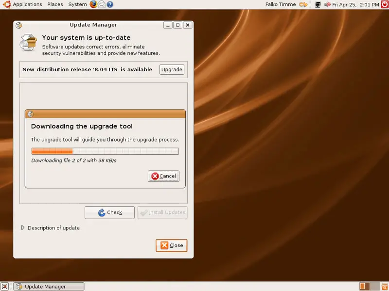Click 'Downloading file 2 of 2' status text
The width and height of the screenshot is (389, 291).
point(74,161)
